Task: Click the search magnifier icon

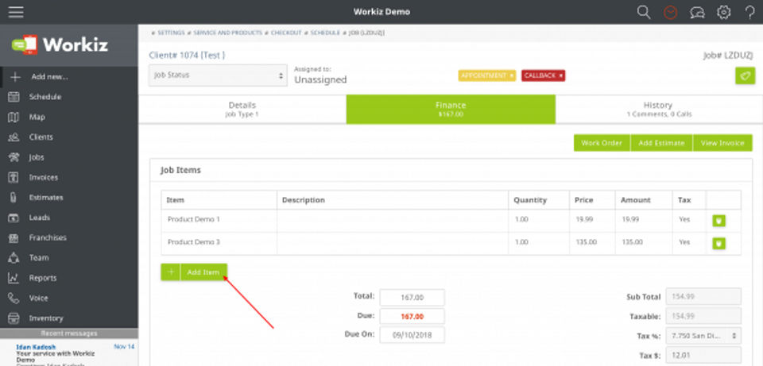Action: pyautogui.click(x=644, y=12)
